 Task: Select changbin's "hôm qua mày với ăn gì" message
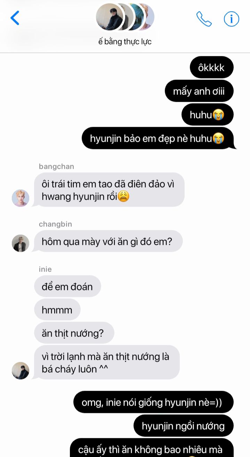click(x=108, y=241)
